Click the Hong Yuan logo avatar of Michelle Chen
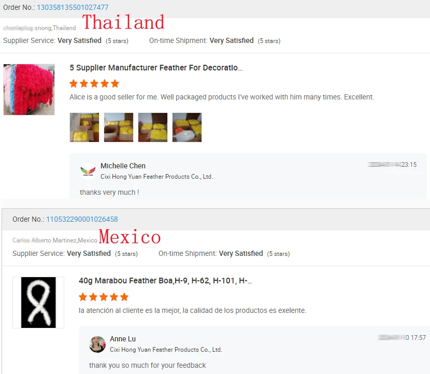This screenshot has width=430, height=374. pos(88,171)
